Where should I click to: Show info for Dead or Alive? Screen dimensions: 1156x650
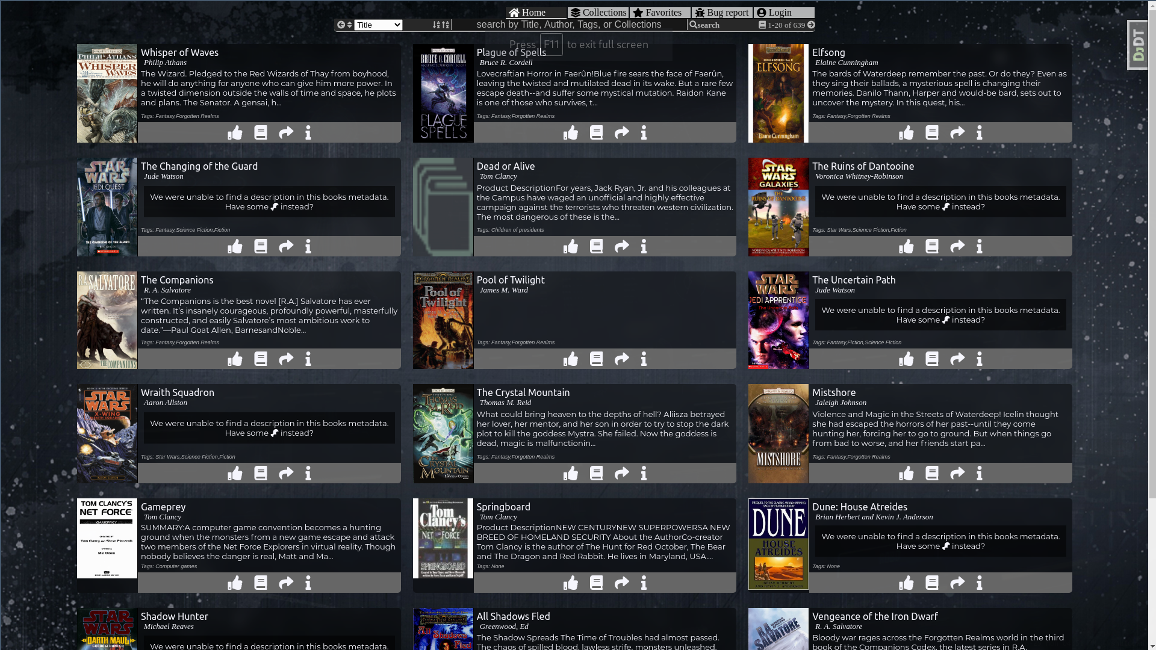click(644, 247)
